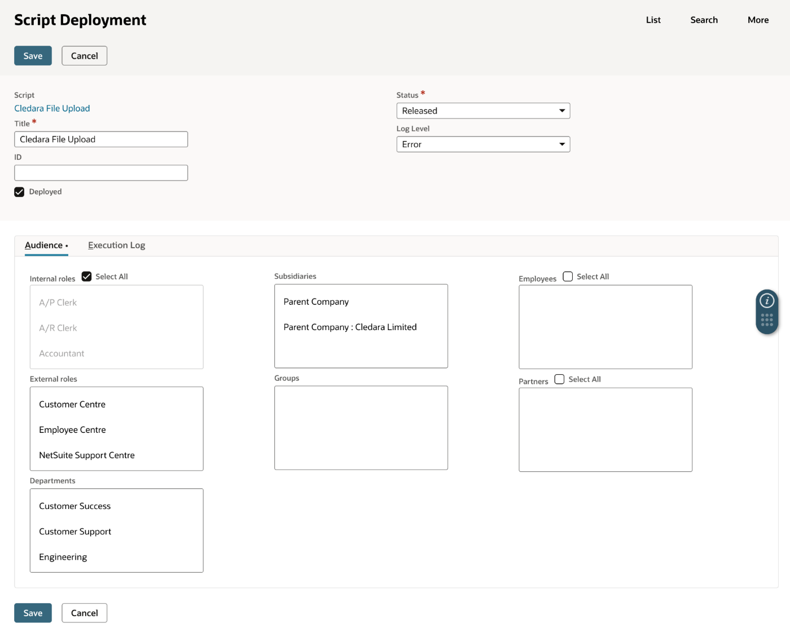
Task: Click the Title input field
Action: [101, 139]
